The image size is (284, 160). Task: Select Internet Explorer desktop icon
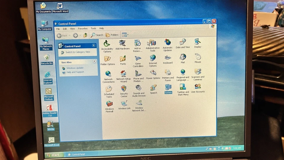pos(48,78)
